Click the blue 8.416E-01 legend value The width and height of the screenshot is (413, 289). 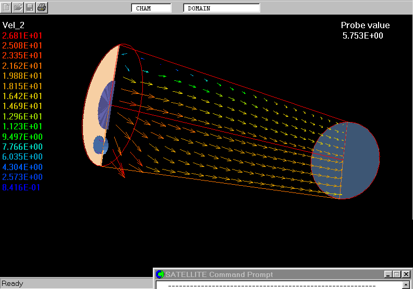[21, 187]
